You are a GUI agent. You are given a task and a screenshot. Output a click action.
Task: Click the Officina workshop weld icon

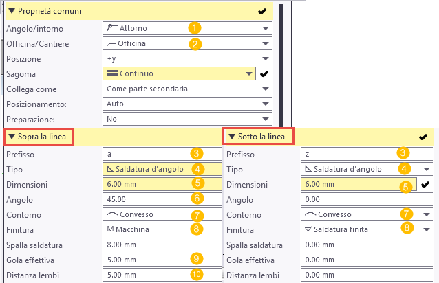click(111, 44)
